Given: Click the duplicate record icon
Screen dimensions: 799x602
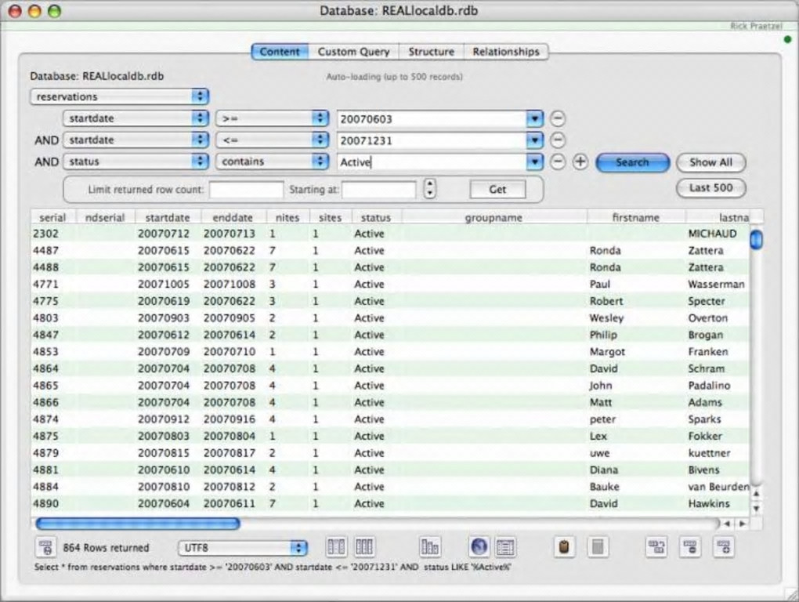Looking at the screenshot, I should tap(656, 547).
